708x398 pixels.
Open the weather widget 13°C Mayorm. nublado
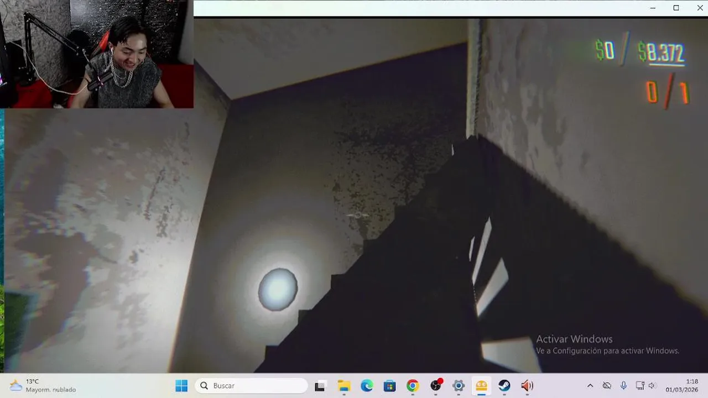point(43,386)
